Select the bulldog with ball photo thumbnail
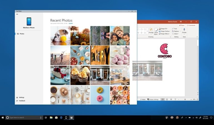Image resolution: width=214 pixels, height=125 pixels. tap(60, 36)
